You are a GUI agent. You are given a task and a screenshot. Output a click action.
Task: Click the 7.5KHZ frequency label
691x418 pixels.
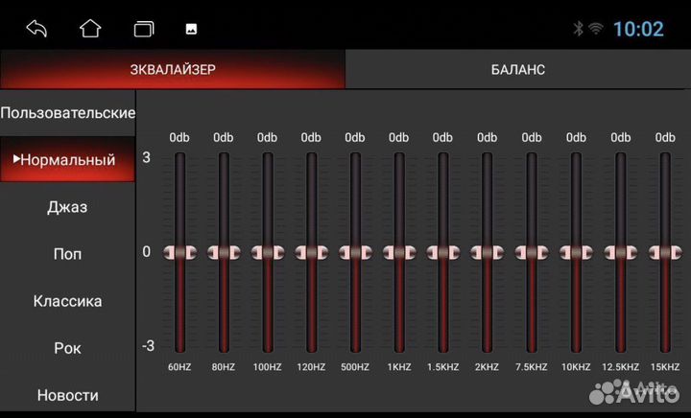532,367
